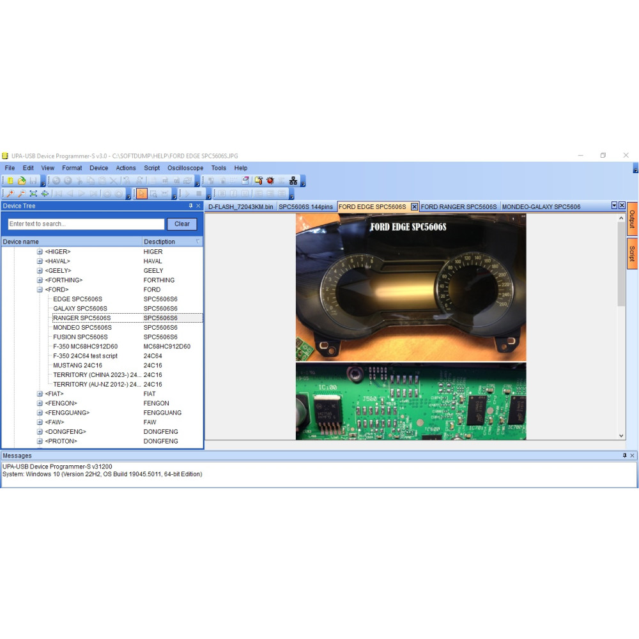
Task: Zoom in with the magnifier plus icon
Action: (10, 194)
